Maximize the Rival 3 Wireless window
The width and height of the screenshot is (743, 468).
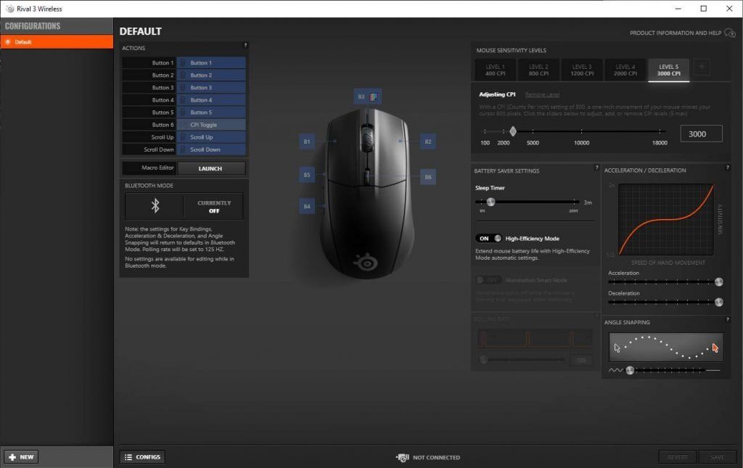tap(704, 9)
